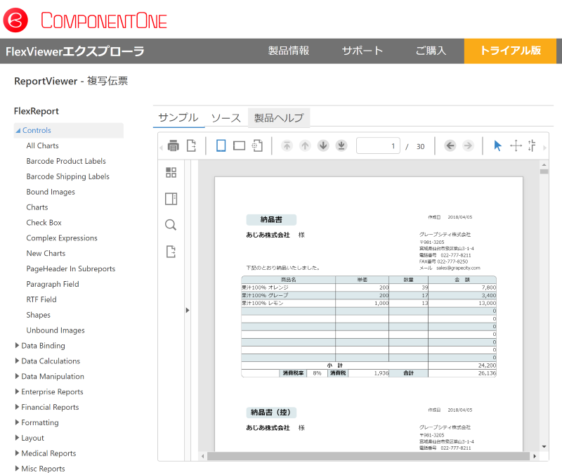Open the export panel in the viewer sidebar

[171, 252]
